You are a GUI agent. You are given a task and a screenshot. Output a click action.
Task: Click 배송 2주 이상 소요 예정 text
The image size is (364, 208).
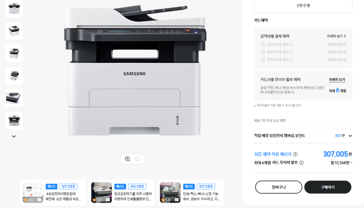tap(270, 121)
